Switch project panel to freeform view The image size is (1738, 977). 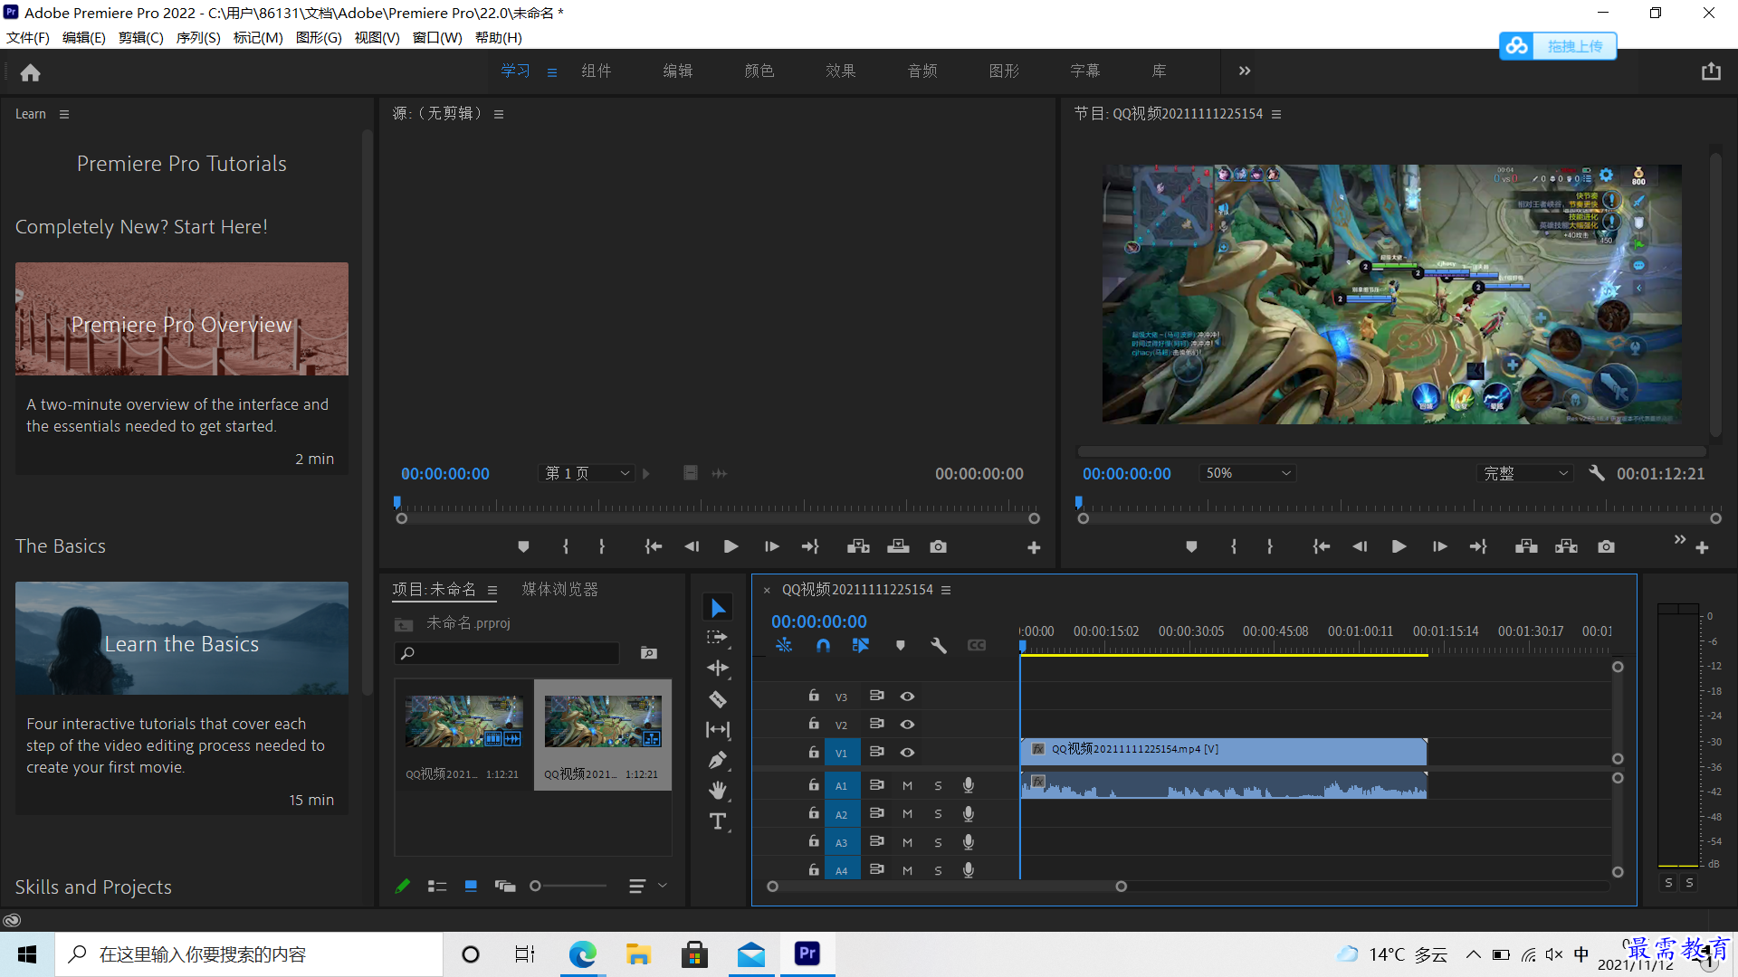[505, 887]
